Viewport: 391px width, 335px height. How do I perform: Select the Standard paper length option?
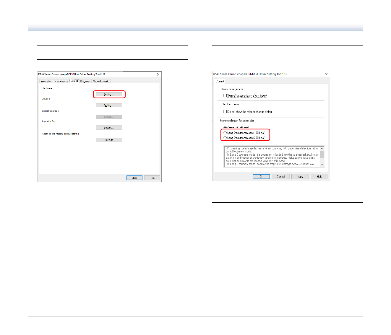pyautogui.click(x=236, y=128)
